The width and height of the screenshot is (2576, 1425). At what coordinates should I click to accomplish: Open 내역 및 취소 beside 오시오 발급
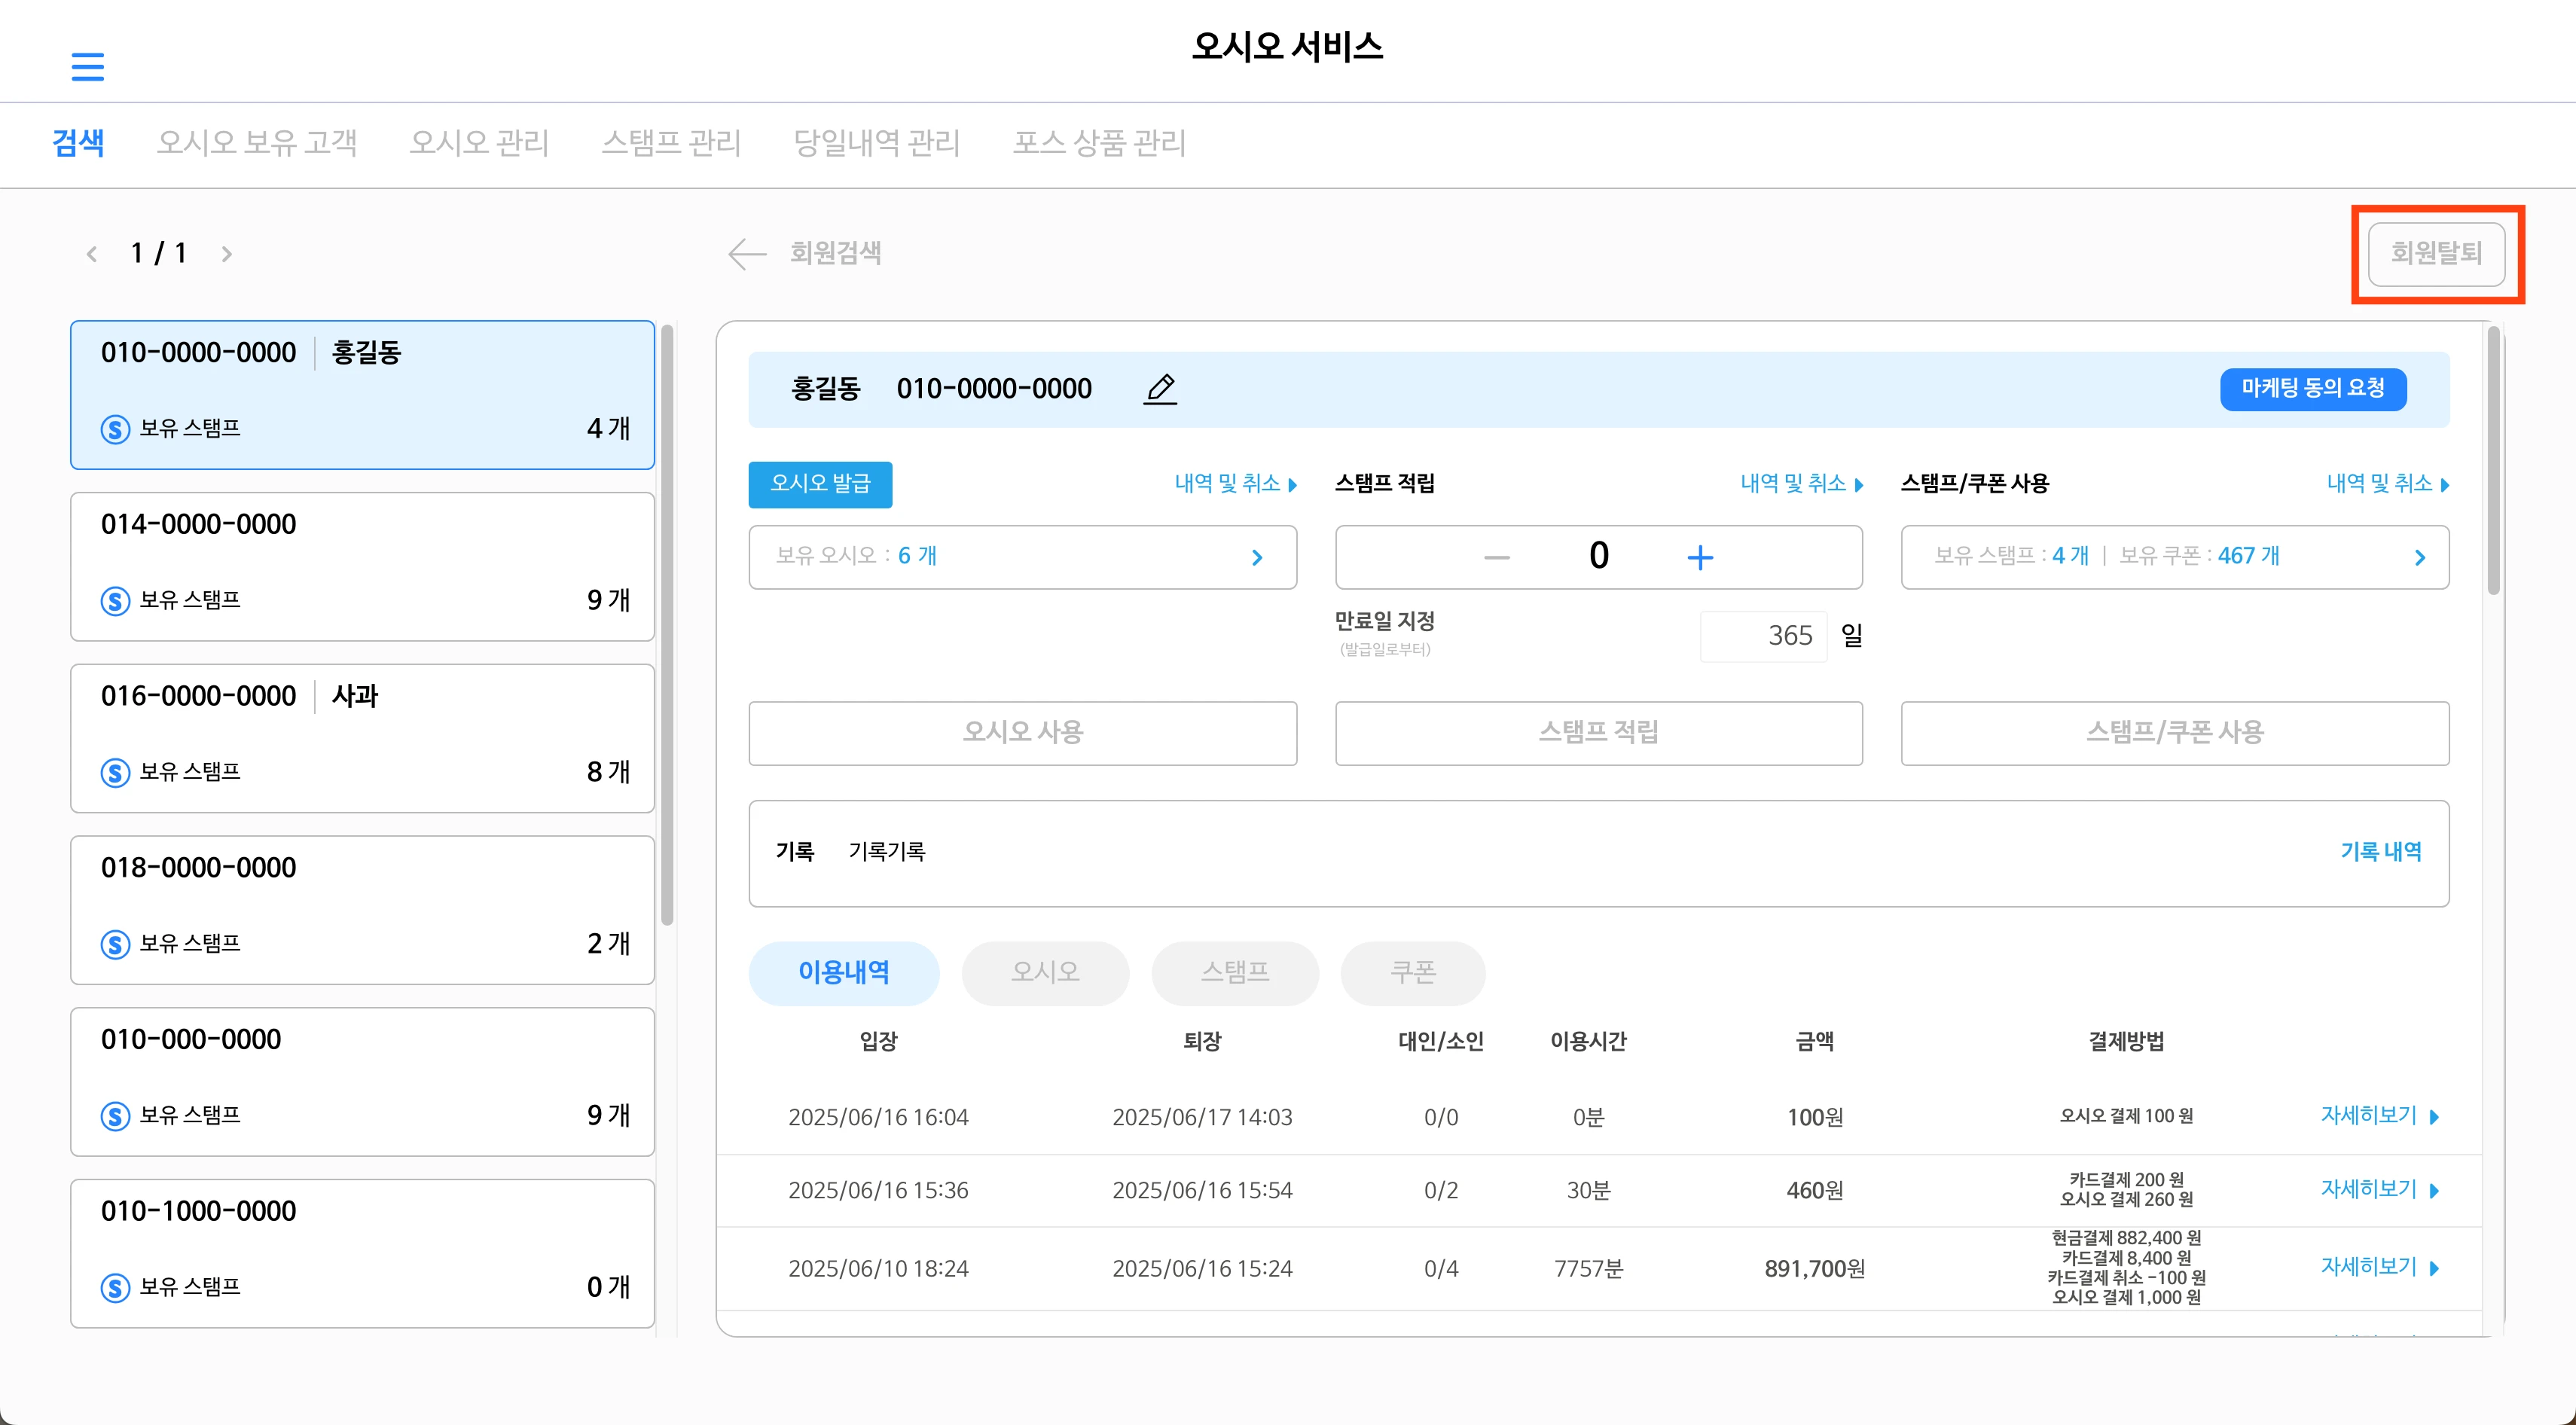[x=1235, y=484]
